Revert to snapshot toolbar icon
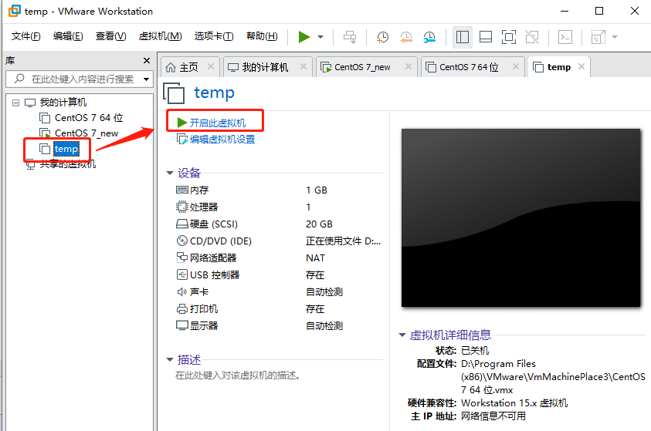This screenshot has height=431, width=651. click(x=406, y=37)
